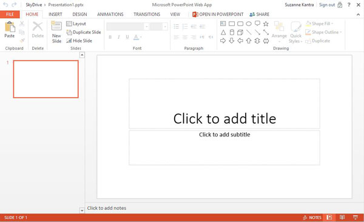364x222 pixels.
Task: Open the Arrange dropdown
Action: [x=279, y=33]
